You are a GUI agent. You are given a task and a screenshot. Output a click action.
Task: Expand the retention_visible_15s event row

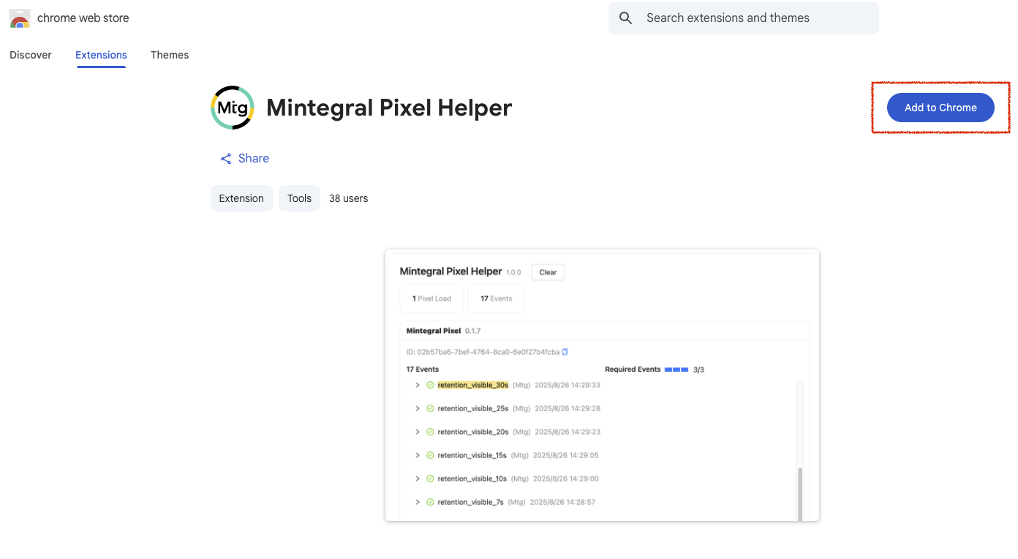pyautogui.click(x=418, y=455)
